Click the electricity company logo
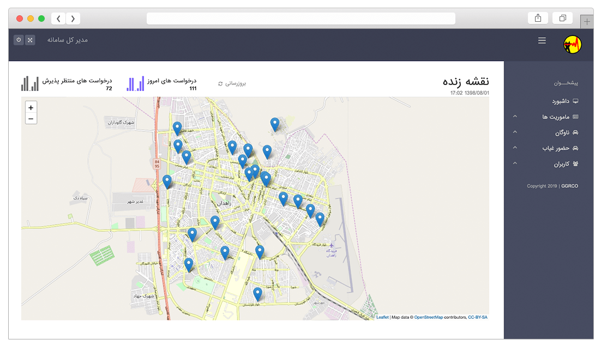The height and width of the screenshot is (346, 601). pyautogui.click(x=572, y=45)
